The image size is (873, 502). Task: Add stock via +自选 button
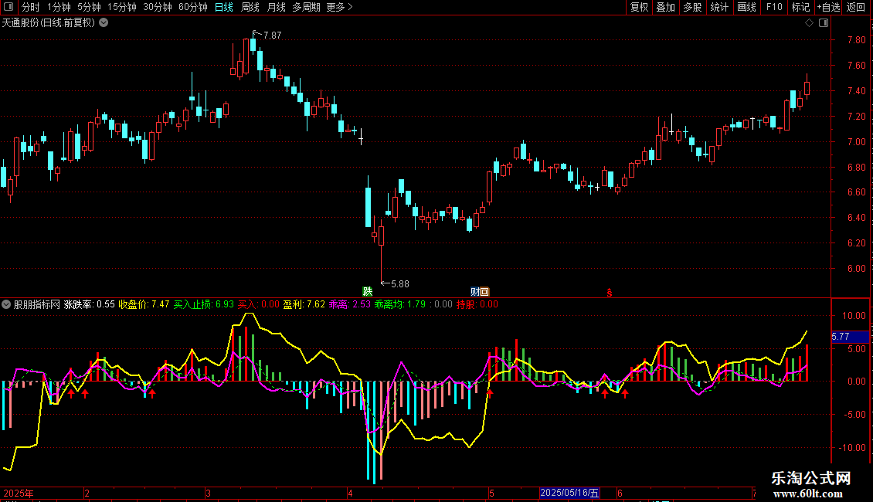828,7
